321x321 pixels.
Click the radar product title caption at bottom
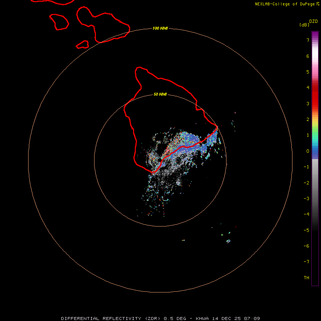click(x=160, y=319)
